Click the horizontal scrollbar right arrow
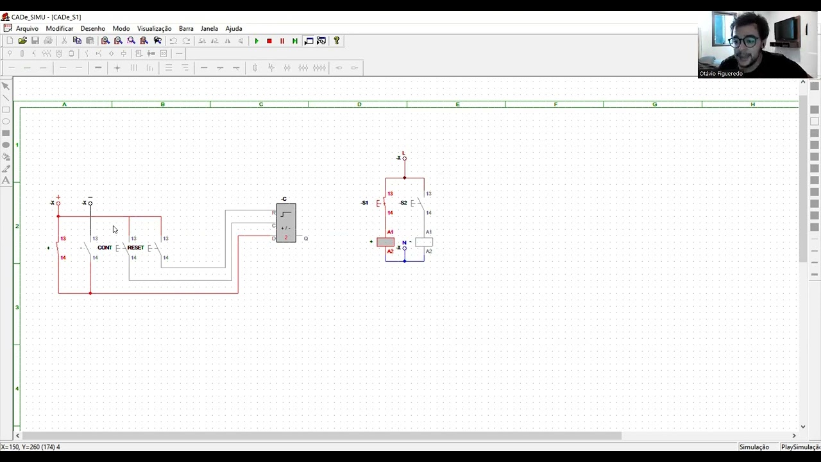This screenshot has height=462, width=821. [x=794, y=436]
